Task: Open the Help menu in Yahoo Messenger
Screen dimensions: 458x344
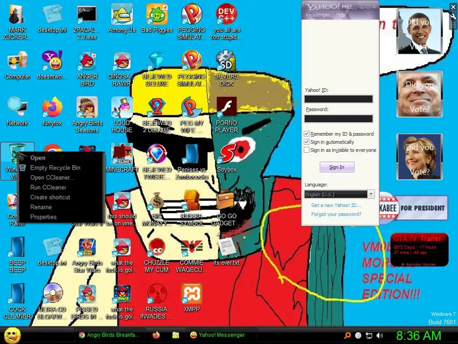Action: tap(341, 15)
